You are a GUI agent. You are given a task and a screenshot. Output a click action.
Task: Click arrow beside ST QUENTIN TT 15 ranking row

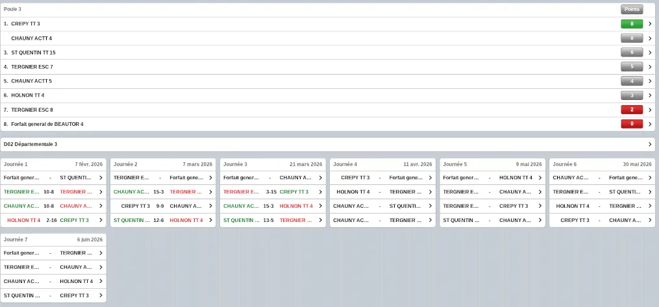(x=650, y=53)
